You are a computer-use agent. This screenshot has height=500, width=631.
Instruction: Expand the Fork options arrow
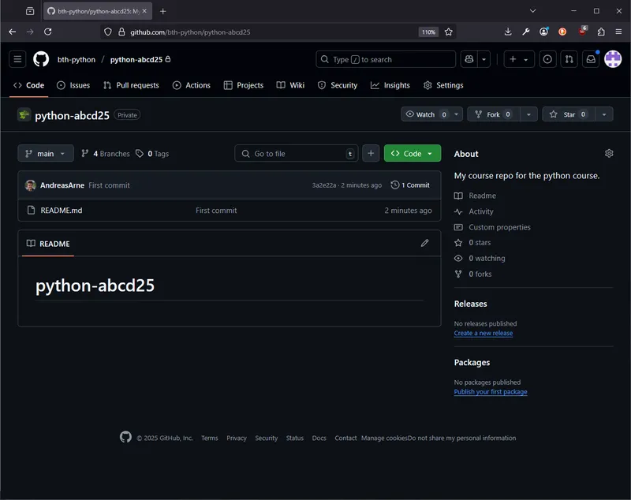(528, 114)
